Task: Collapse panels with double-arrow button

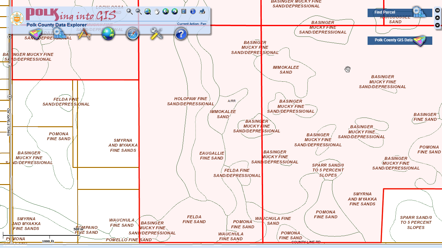Action: click(x=437, y=10)
